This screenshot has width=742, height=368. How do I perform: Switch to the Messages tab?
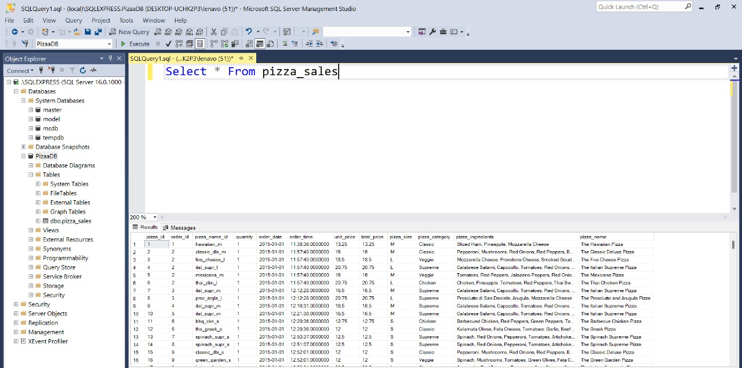coord(183,227)
